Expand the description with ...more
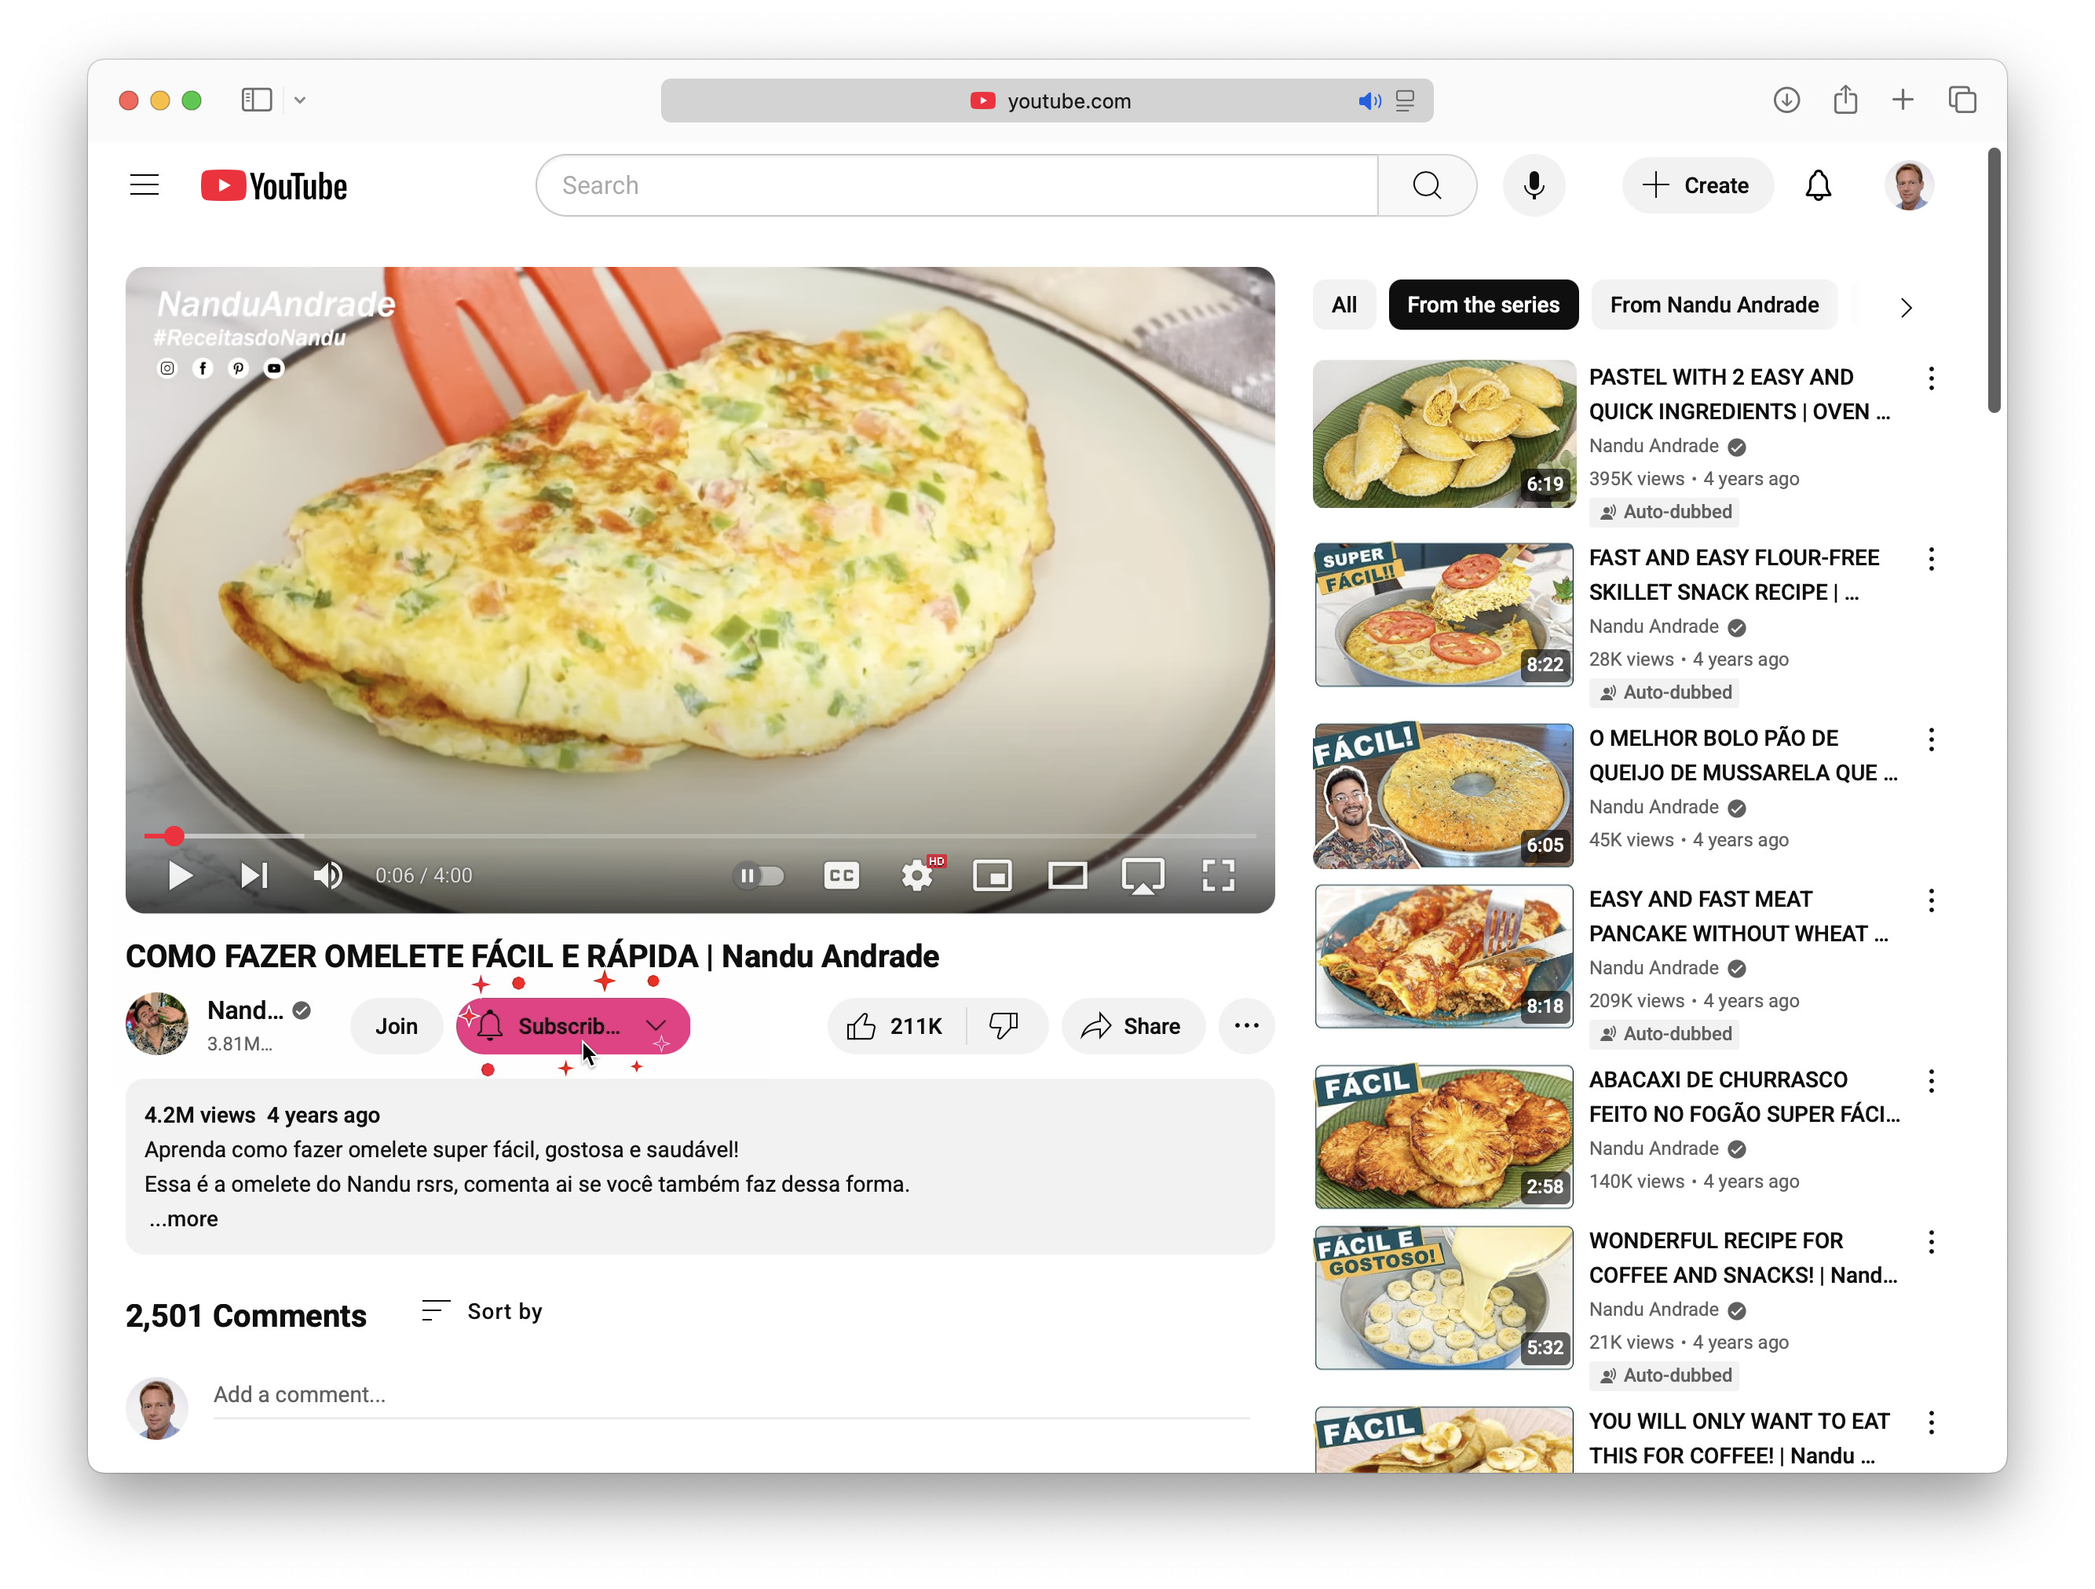Screen dimensions: 2095x1589 183,1220
